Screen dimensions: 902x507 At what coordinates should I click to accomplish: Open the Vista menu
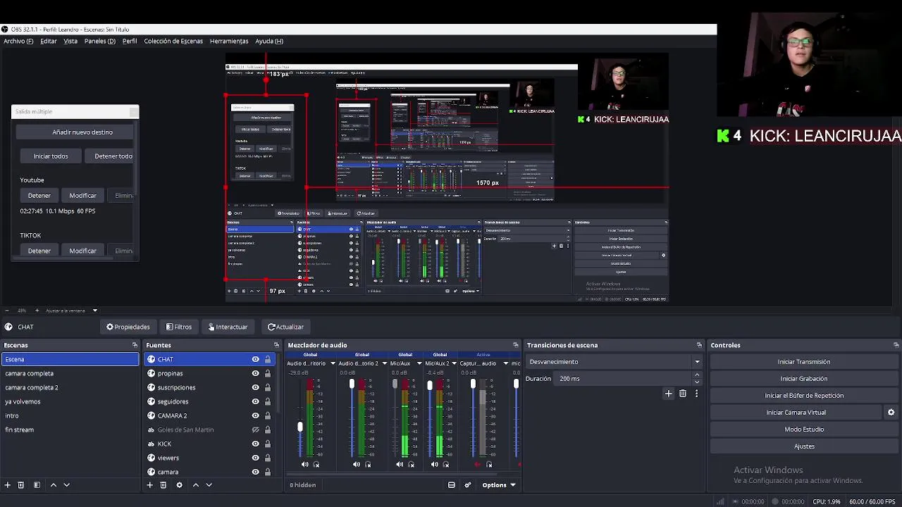pyautogui.click(x=70, y=41)
